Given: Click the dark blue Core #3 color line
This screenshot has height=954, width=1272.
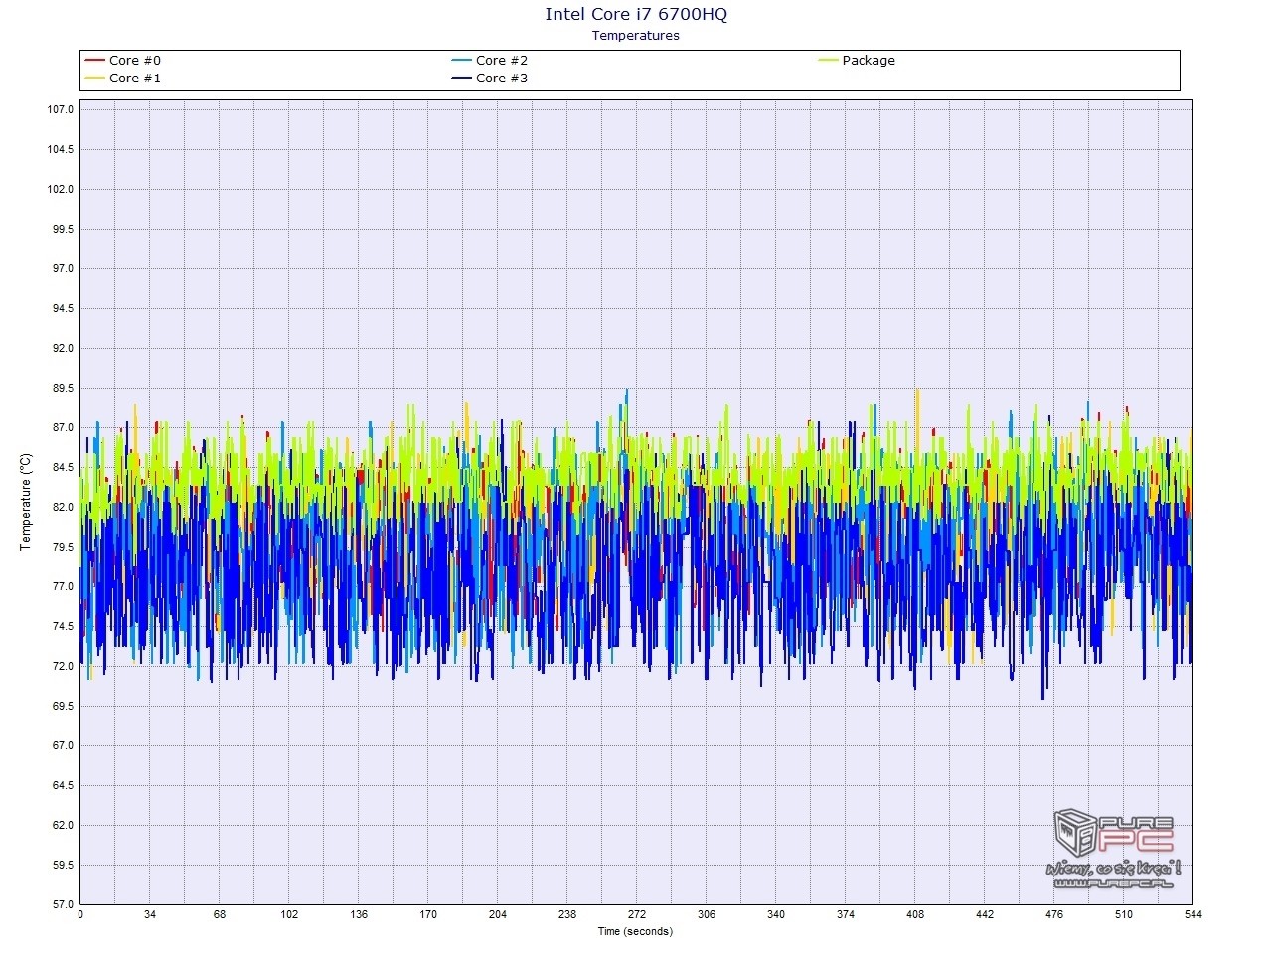Looking at the screenshot, I should 462,79.
